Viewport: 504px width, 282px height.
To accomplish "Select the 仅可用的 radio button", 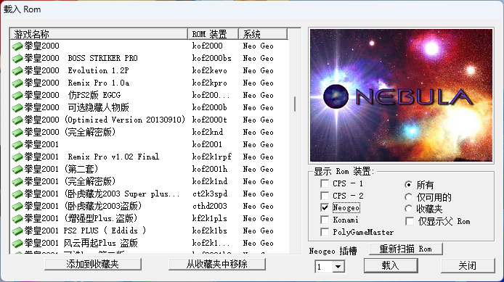I will pyautogui.click(x=408, y=196).
